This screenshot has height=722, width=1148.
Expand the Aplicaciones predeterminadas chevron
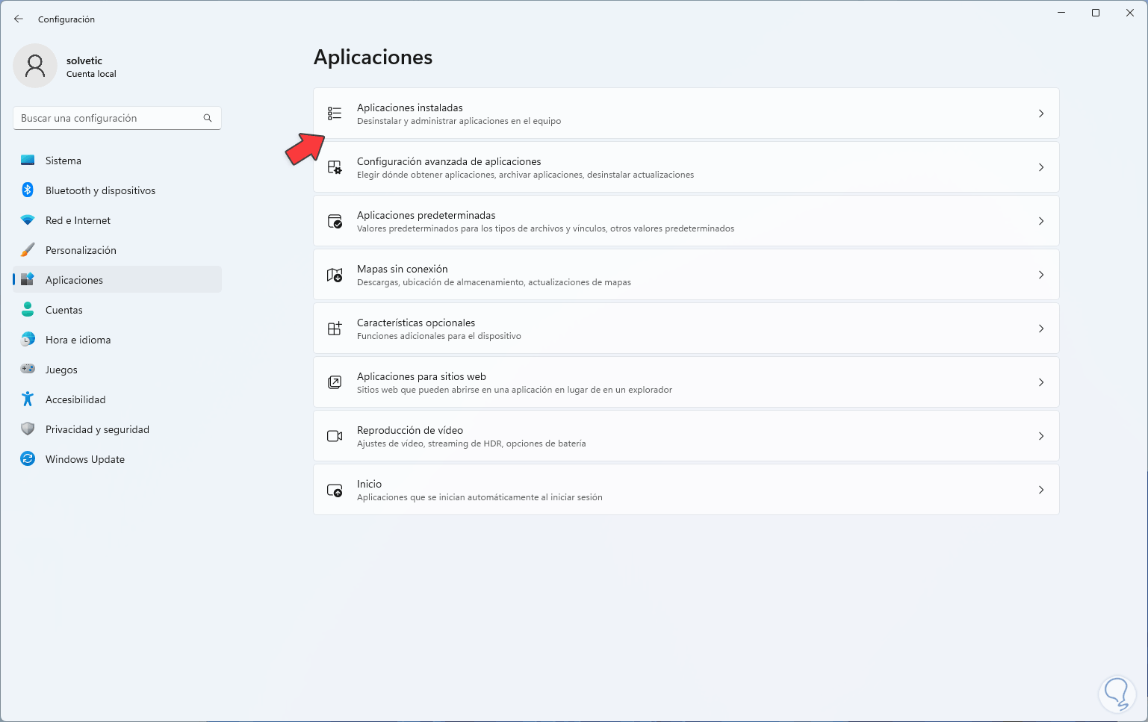1041,221
